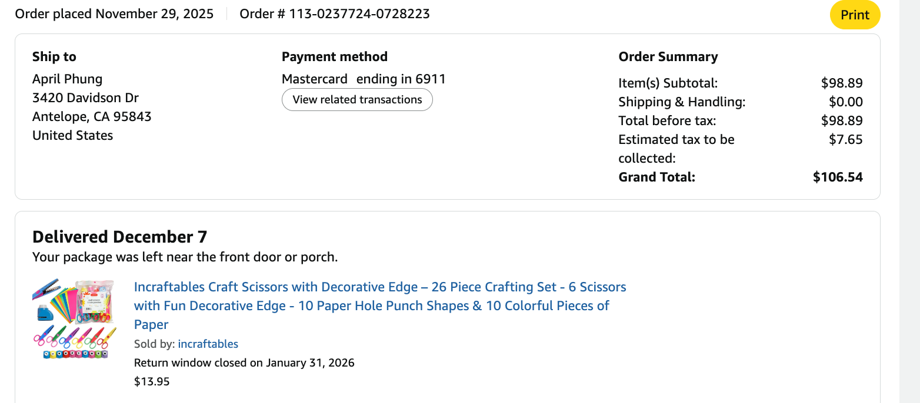Click the Delivered December 7 heading

tap(119, 237)
